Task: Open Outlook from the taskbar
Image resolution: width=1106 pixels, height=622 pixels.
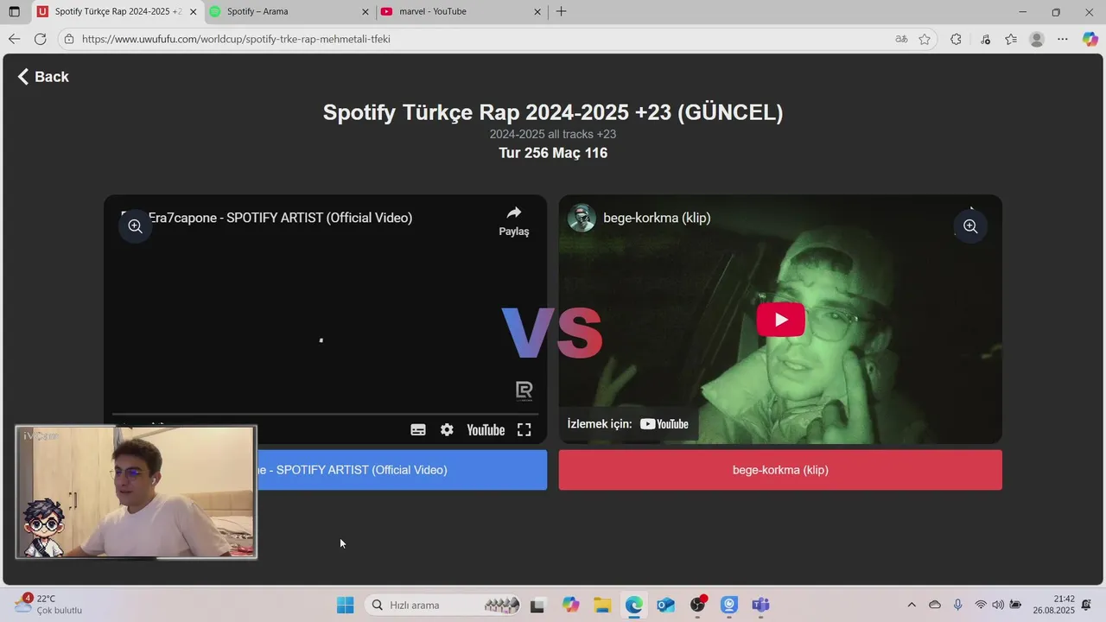Action: pos(665,605)
